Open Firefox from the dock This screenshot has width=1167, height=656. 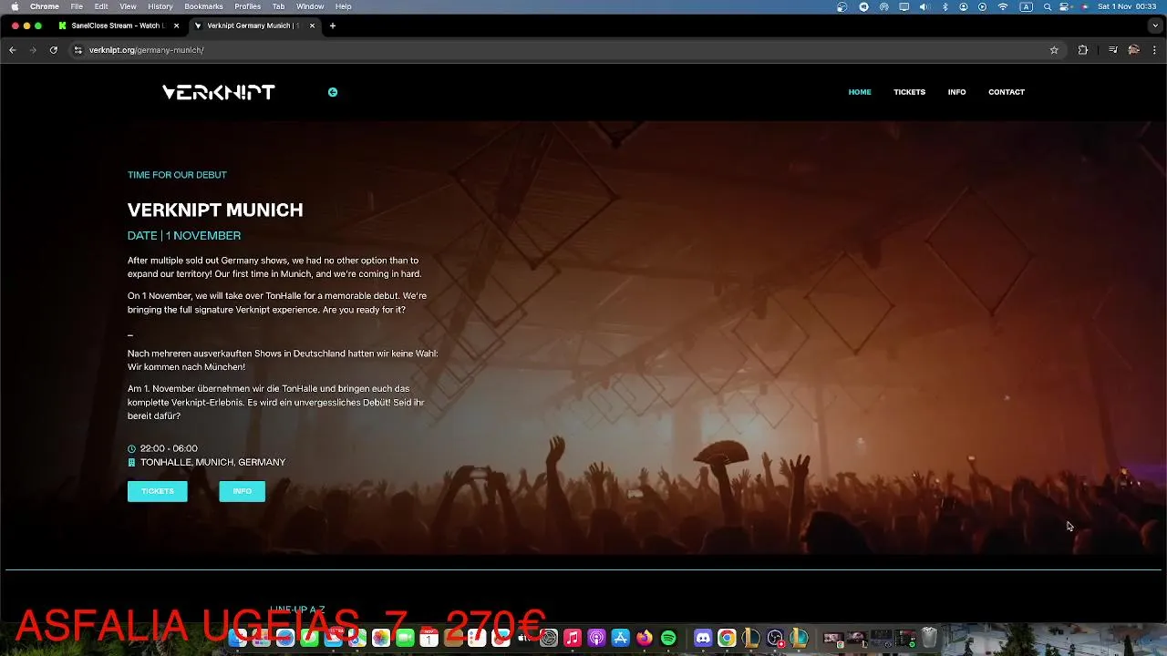click(x=645, y=638)
